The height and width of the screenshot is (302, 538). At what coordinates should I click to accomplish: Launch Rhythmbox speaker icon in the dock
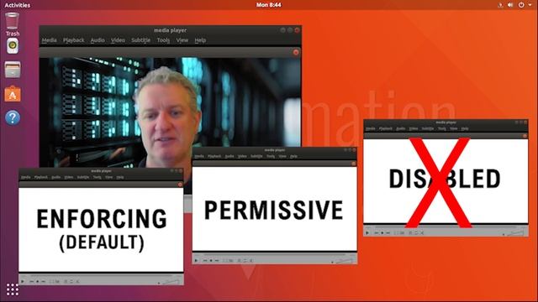coord(13,46)
